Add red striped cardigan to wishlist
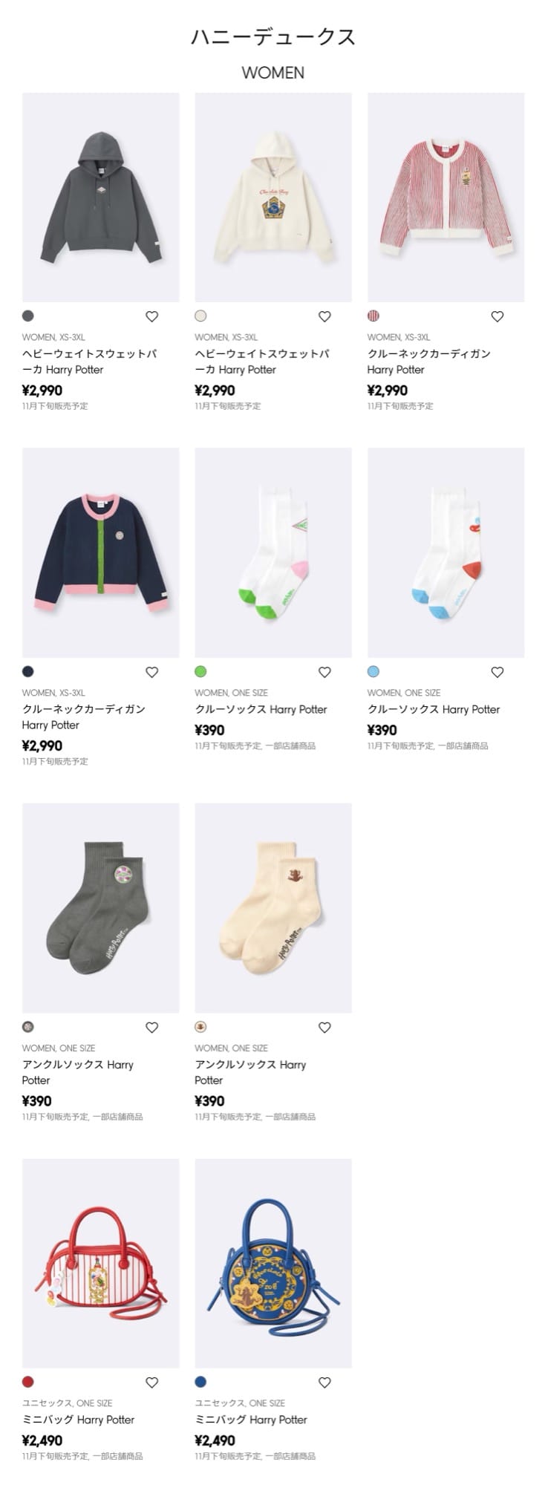 [498, 316]
